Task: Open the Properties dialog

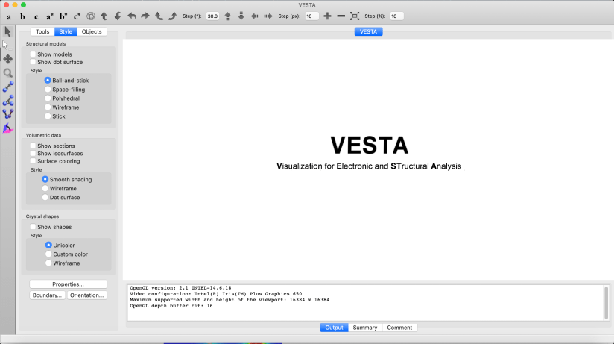Action: (68, 284)
